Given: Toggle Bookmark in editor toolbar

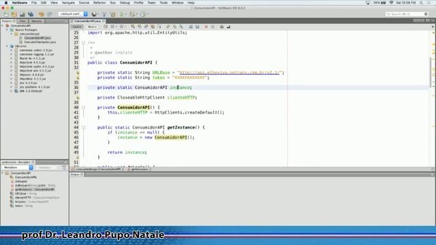Looking at the screenshot, I should tap(181, 27).
